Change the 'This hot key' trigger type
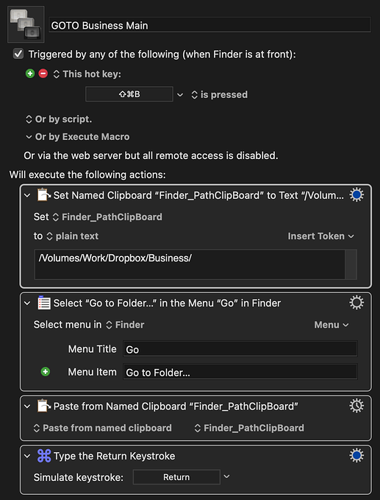380x500 pixels. point(87,74)
